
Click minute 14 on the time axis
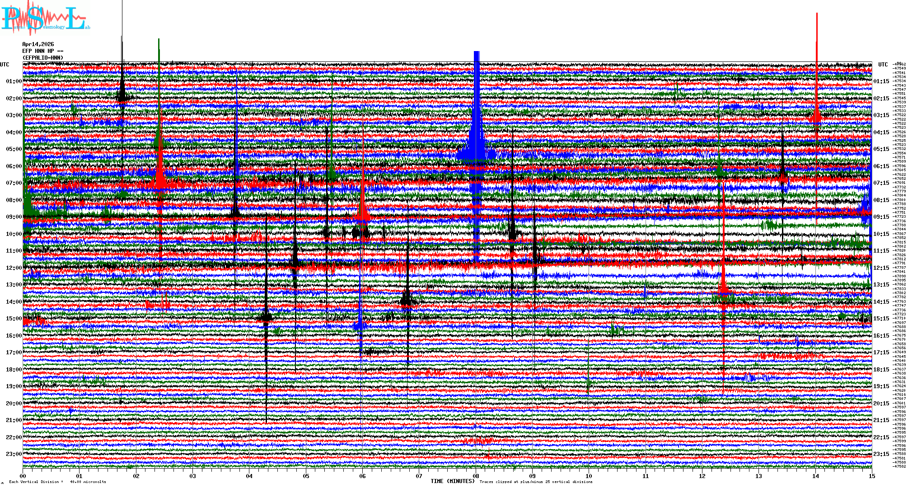pyautogui.click(x=815, y=476)
